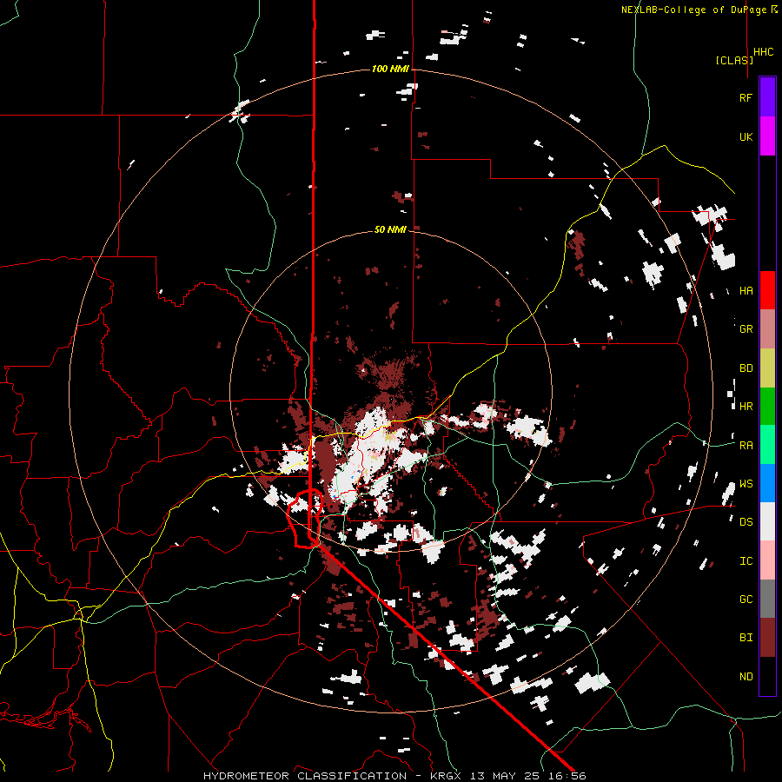The image size is (782, 782).
Task: Select the IC pink legend swatch
Action: [x=767, y=560]
